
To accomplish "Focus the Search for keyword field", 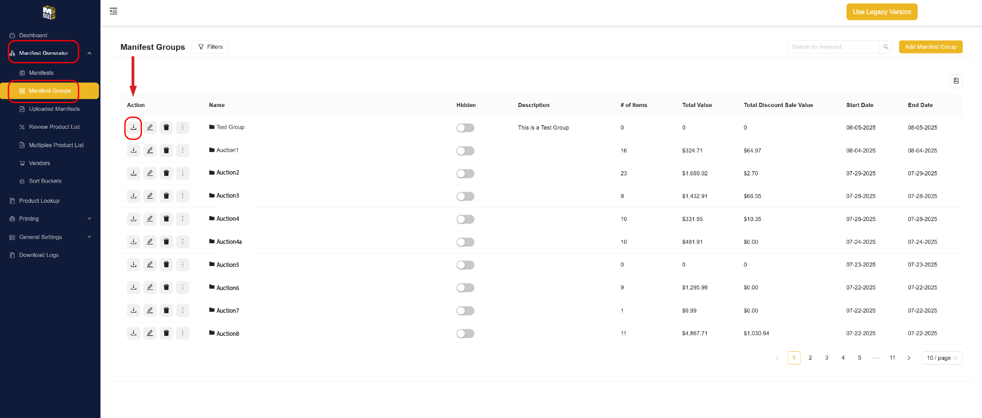I will pos(833,47).
